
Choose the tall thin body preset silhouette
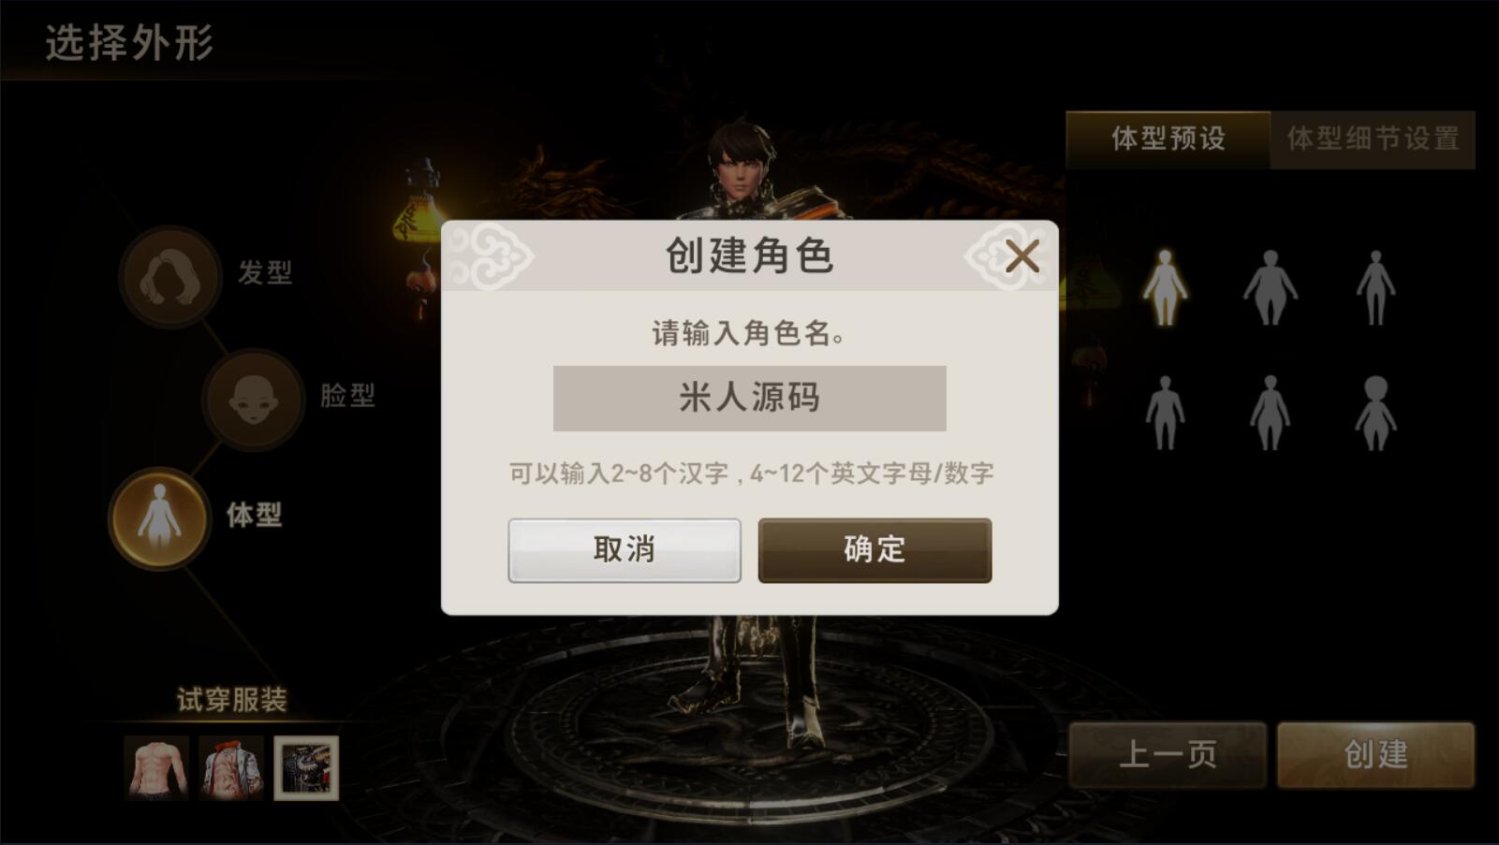pos(1375,287)
